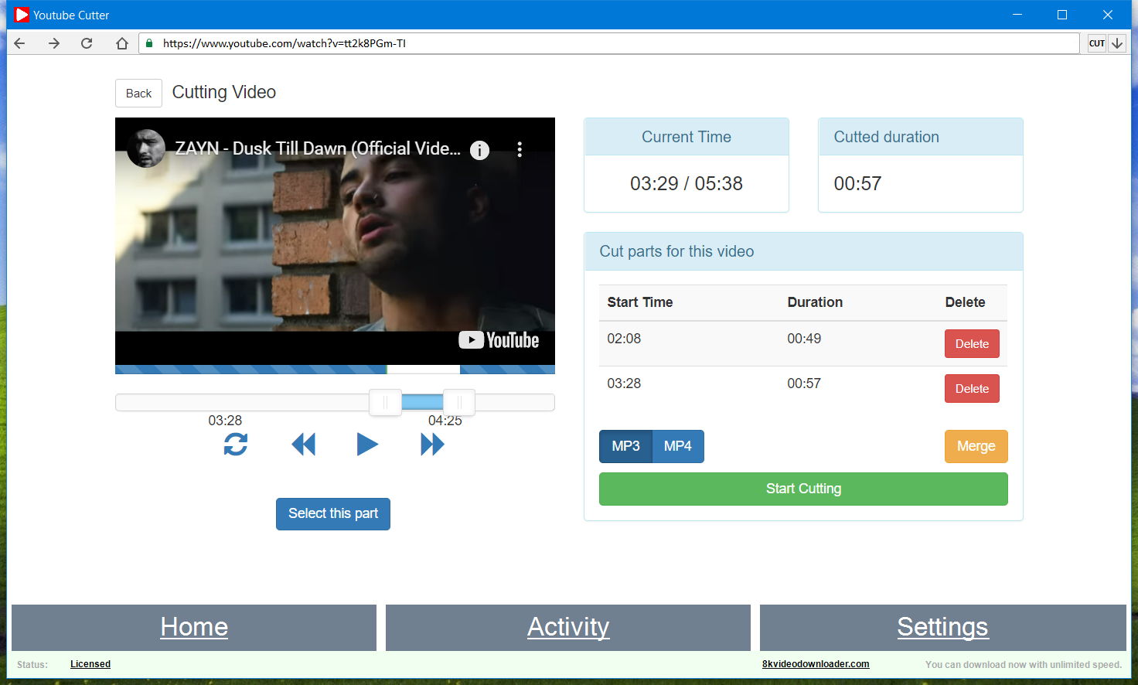Click the rewind double-arrow control
This screenshot has width=1138, height=685.
point(304,445)
